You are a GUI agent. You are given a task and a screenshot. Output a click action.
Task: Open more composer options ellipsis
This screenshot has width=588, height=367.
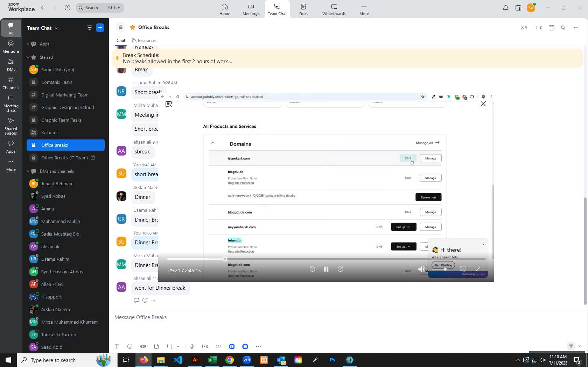pyautogui.click(x=258, y=346)
